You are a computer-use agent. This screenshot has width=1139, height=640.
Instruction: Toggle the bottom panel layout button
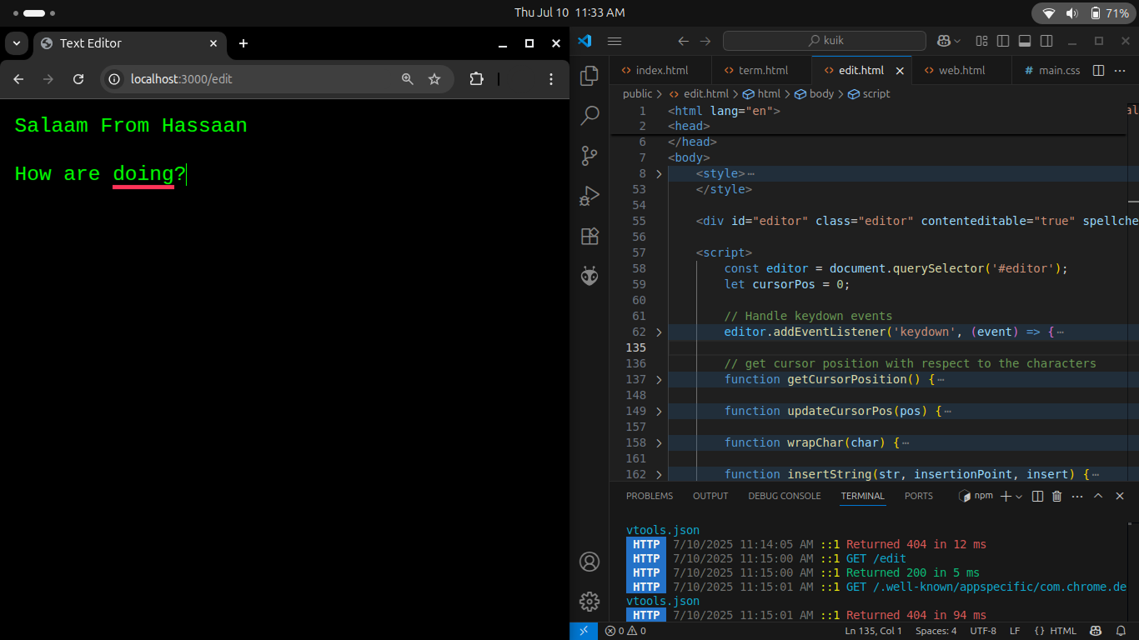click(x=1025, y=41)
